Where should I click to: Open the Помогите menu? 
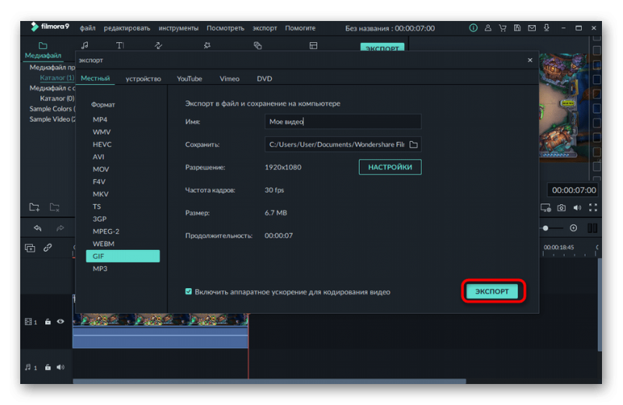[300, 28]
